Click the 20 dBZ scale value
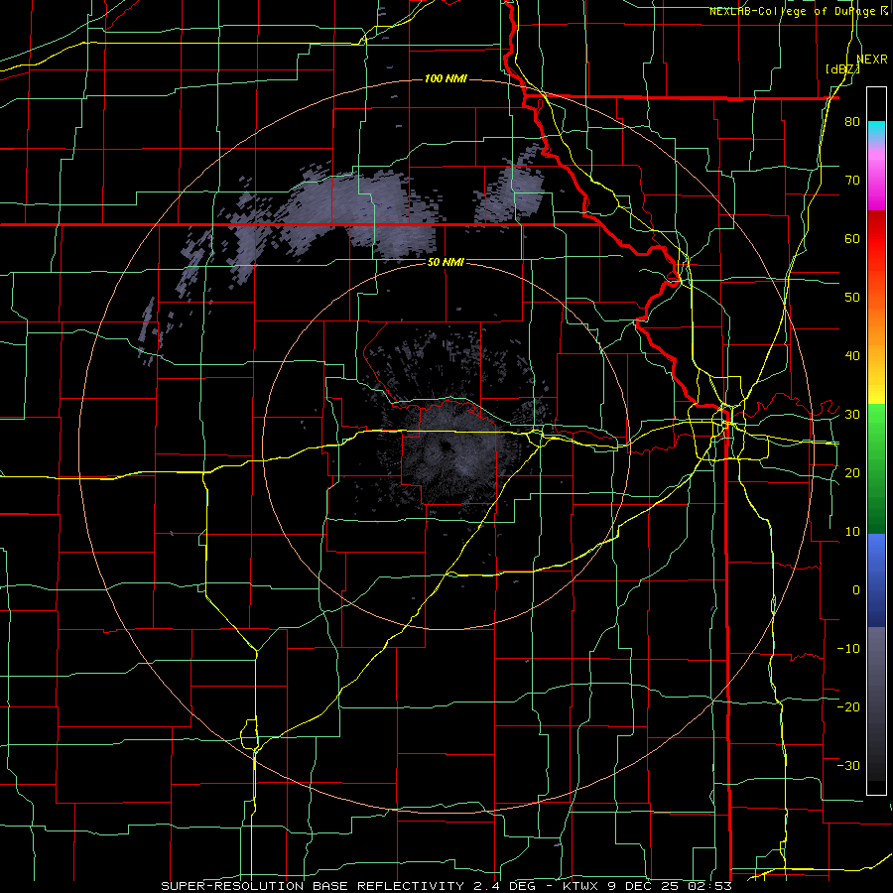 [x=852, y=472]
